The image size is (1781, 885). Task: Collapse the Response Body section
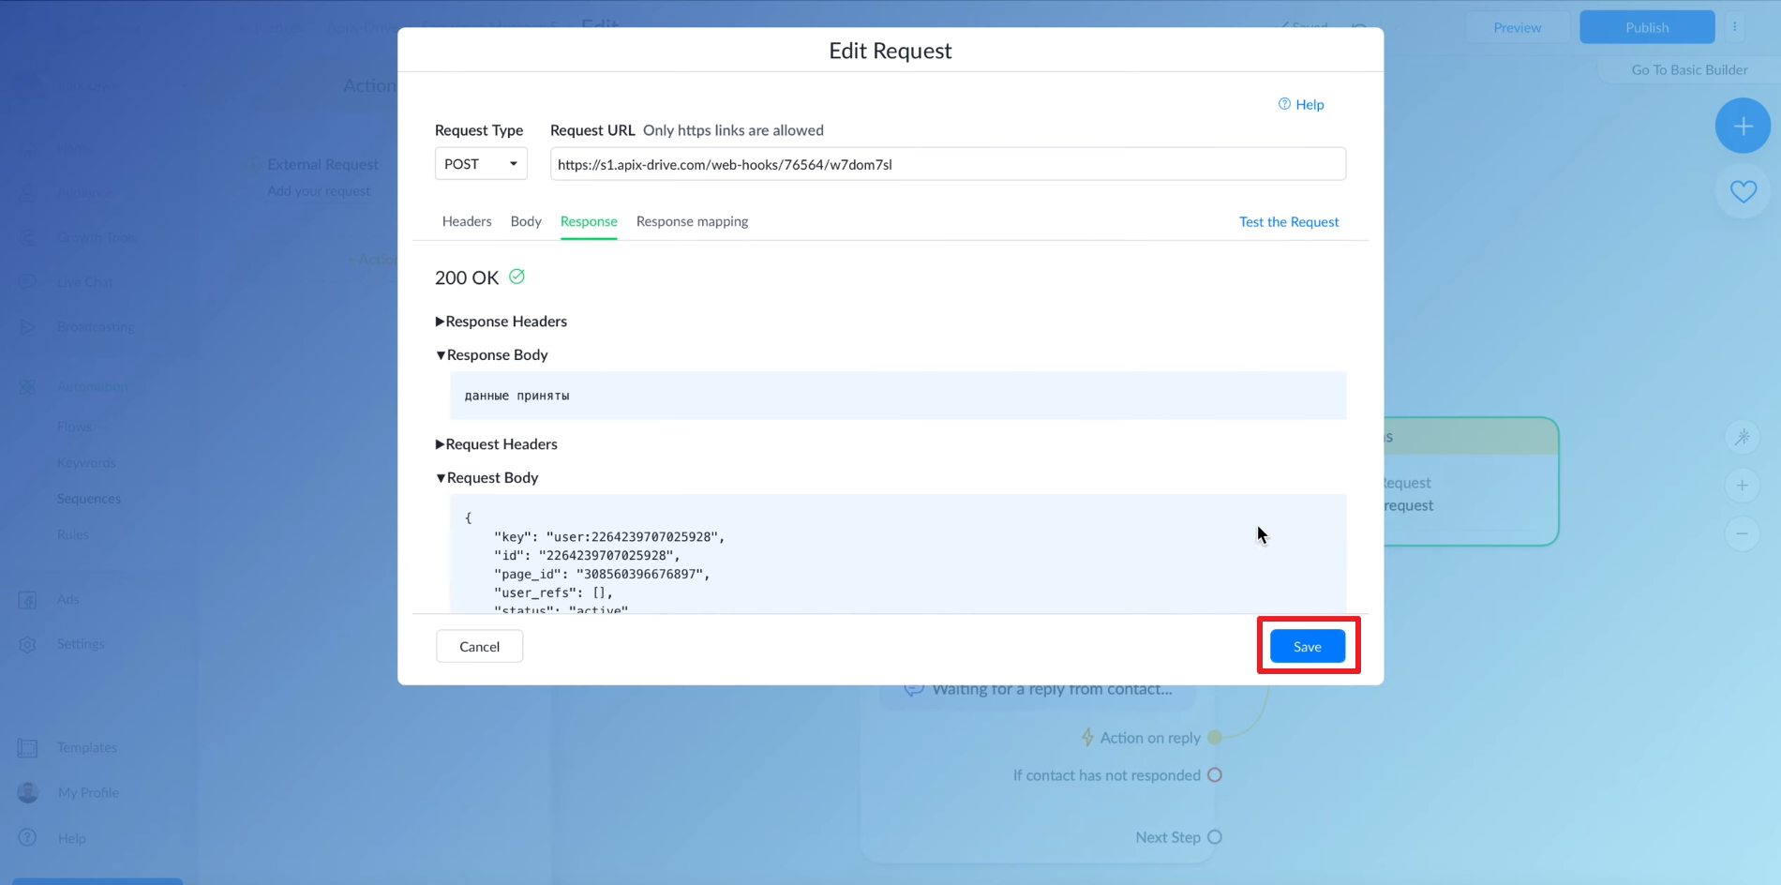[492, 355]
